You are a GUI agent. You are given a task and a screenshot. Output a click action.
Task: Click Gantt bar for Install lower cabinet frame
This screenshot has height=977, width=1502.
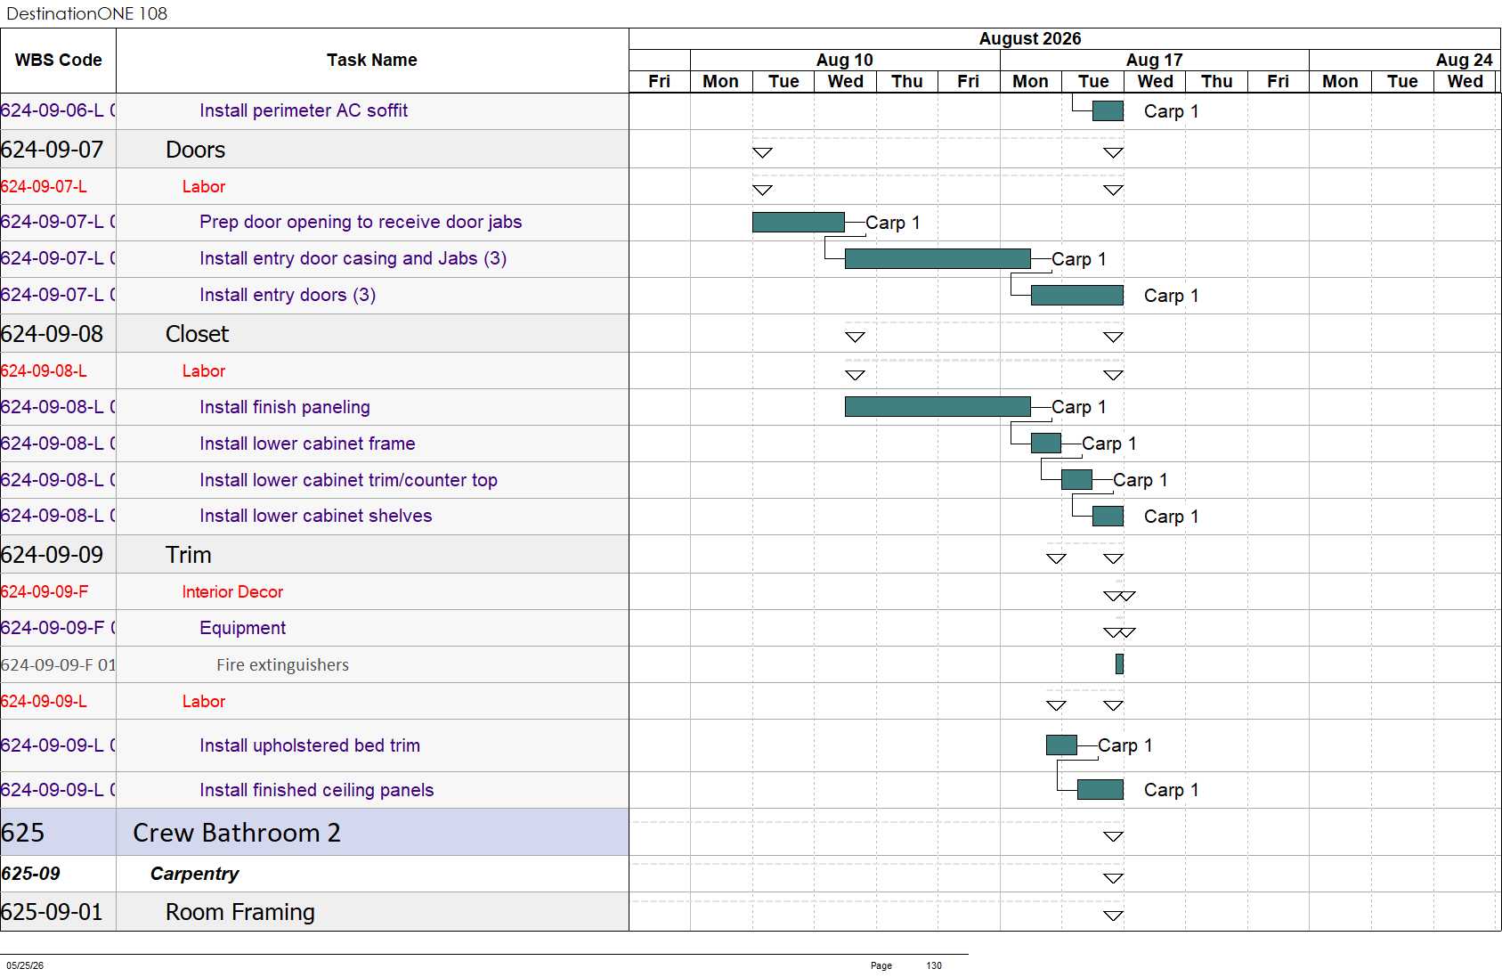click(1046, 444)
